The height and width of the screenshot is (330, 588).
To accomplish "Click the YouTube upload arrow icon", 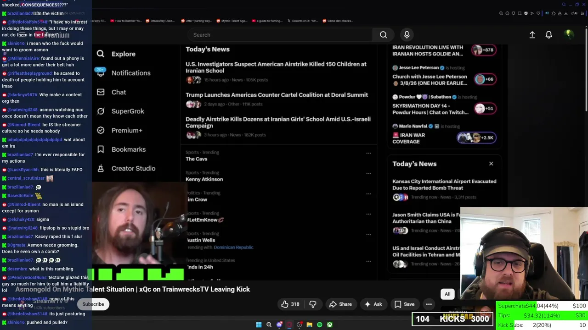I will tap(532, 35).
